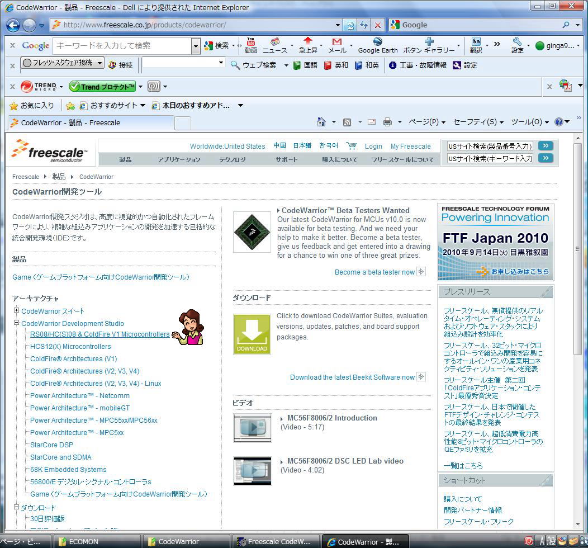588x548 pixels.
Task: Click the scrollbar down arrow
Action: point(577,524)
